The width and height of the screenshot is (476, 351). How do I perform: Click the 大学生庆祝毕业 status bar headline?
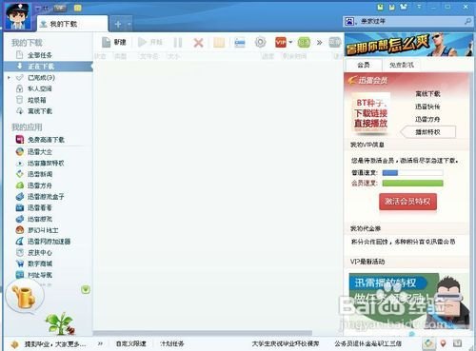pyautogui.click(x=286, y=343)
